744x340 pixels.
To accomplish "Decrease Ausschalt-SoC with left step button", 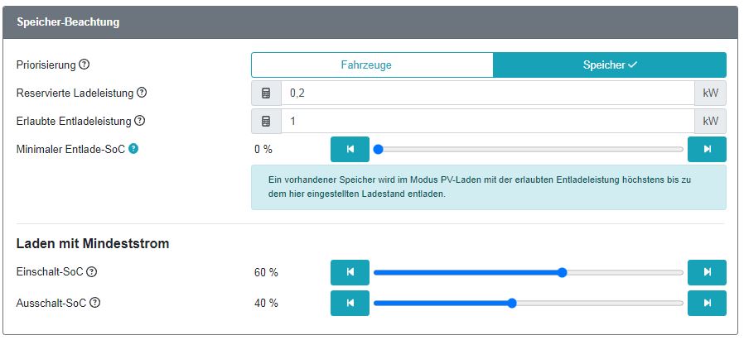I will coord(350,303).
